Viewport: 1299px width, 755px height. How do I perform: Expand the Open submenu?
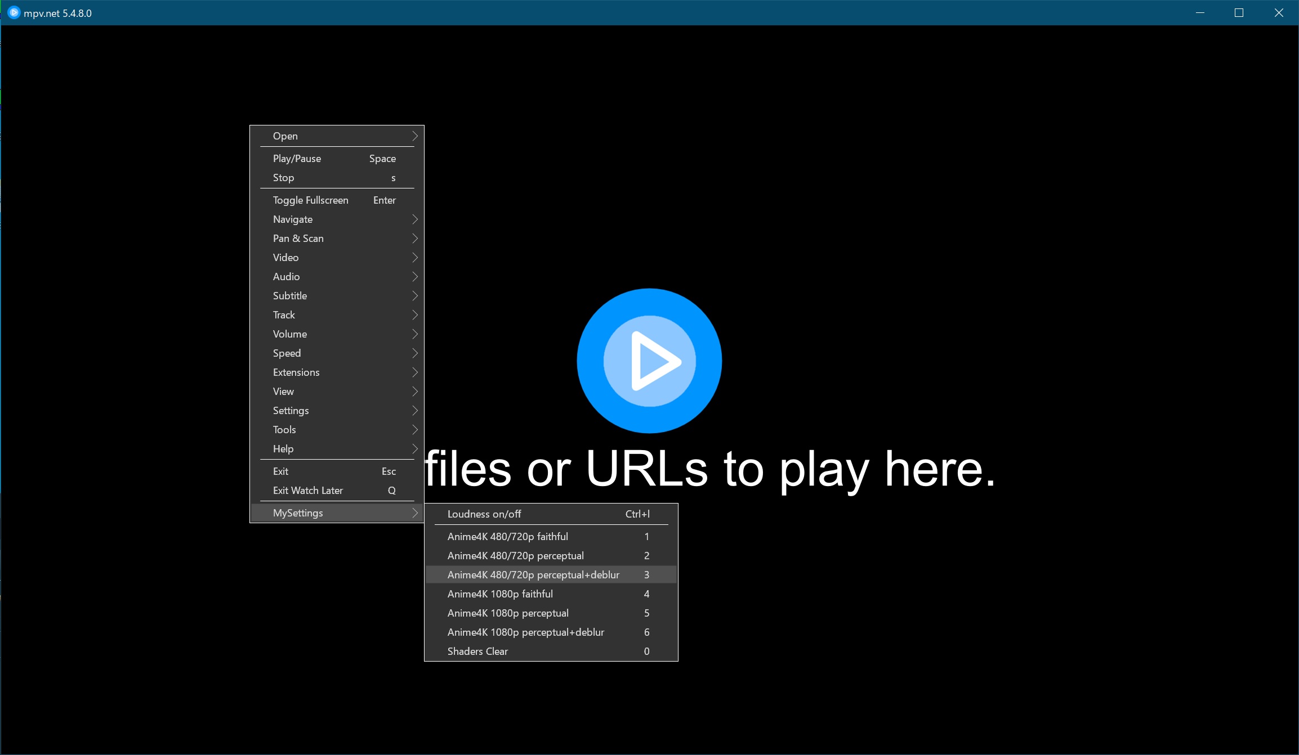285,136
